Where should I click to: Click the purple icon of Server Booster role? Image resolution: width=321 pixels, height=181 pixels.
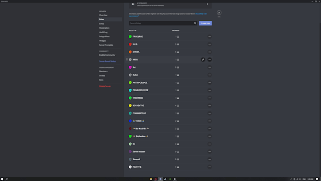130,152
